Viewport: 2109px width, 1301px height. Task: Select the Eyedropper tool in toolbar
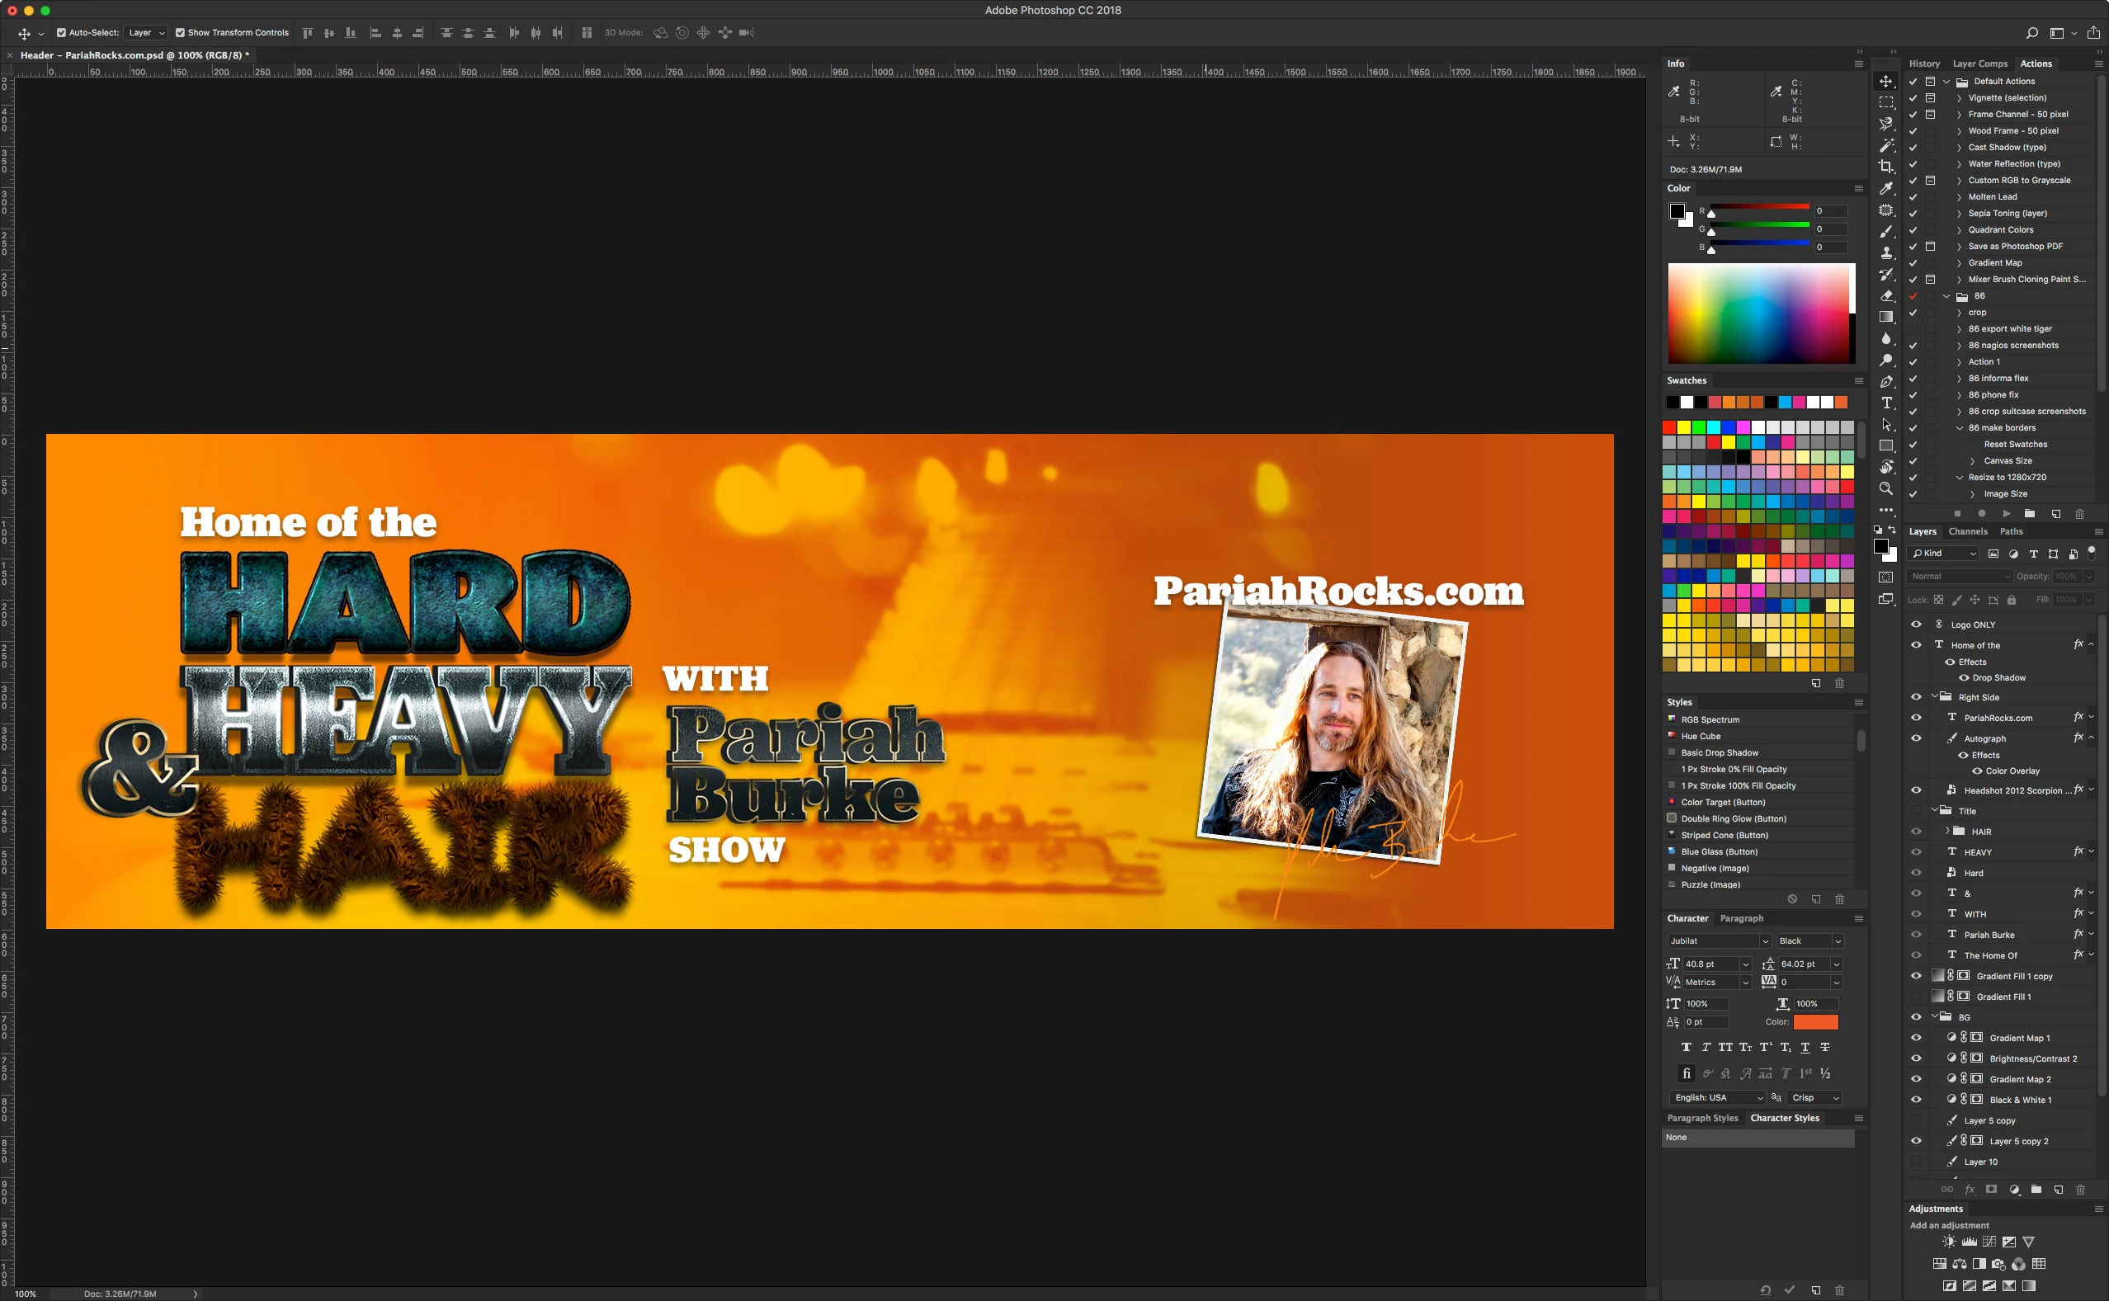pyautogui.click(x=1885, y=188)
